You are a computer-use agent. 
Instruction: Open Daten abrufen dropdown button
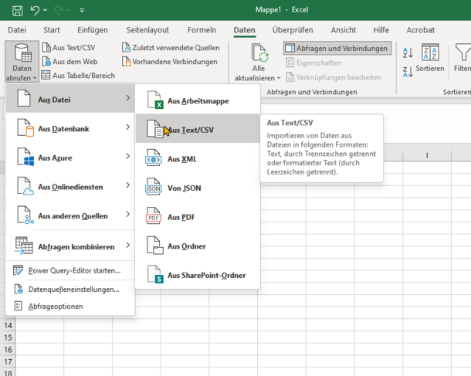[x=21, y=63]
